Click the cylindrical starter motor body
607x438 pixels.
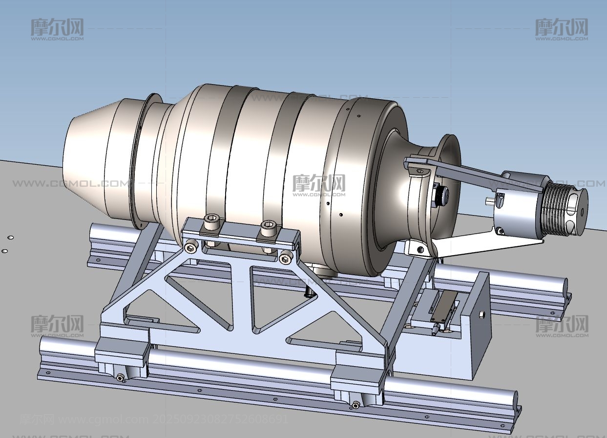pyautogui.click(x=521, y=215)
